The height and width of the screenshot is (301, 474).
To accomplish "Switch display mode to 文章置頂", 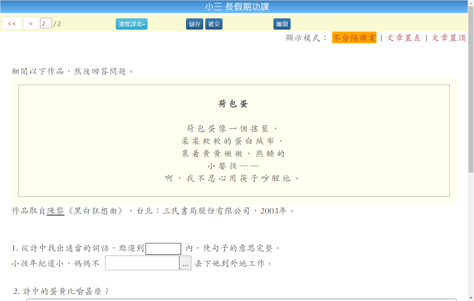I will click(x=449, y=38).
